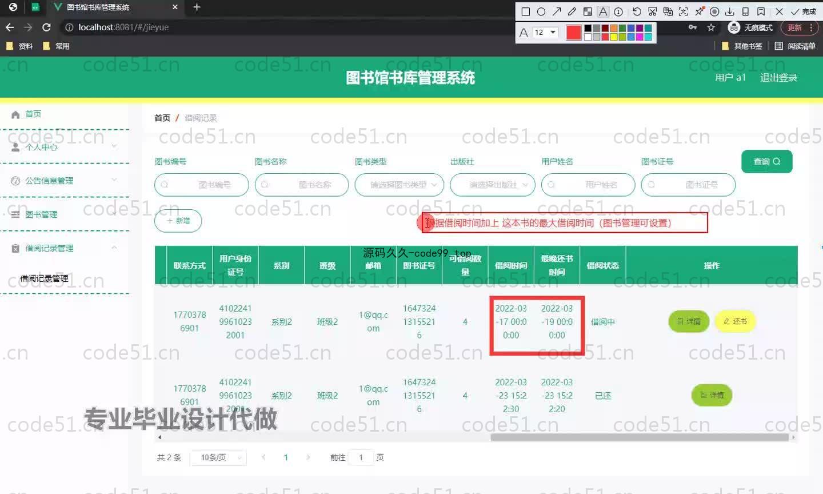The height and width of the screenshot is (494, 823).
Task: Expand the 个人中心 sidebar menu
Action: point(65,147)
